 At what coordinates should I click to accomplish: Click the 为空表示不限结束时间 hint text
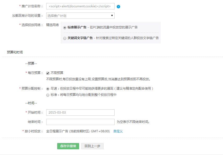(x=133, y=122)
